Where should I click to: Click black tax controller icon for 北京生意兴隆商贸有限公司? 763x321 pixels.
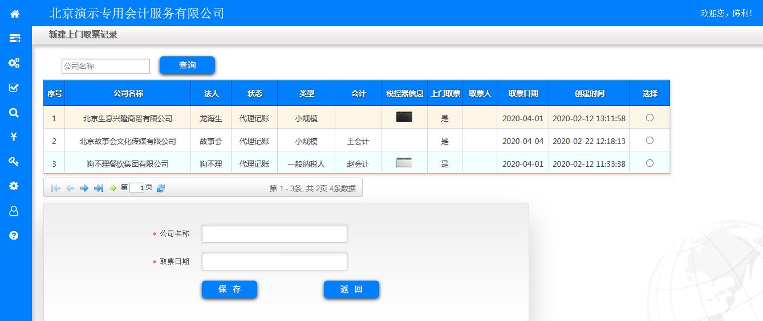[x=404, y=117]
